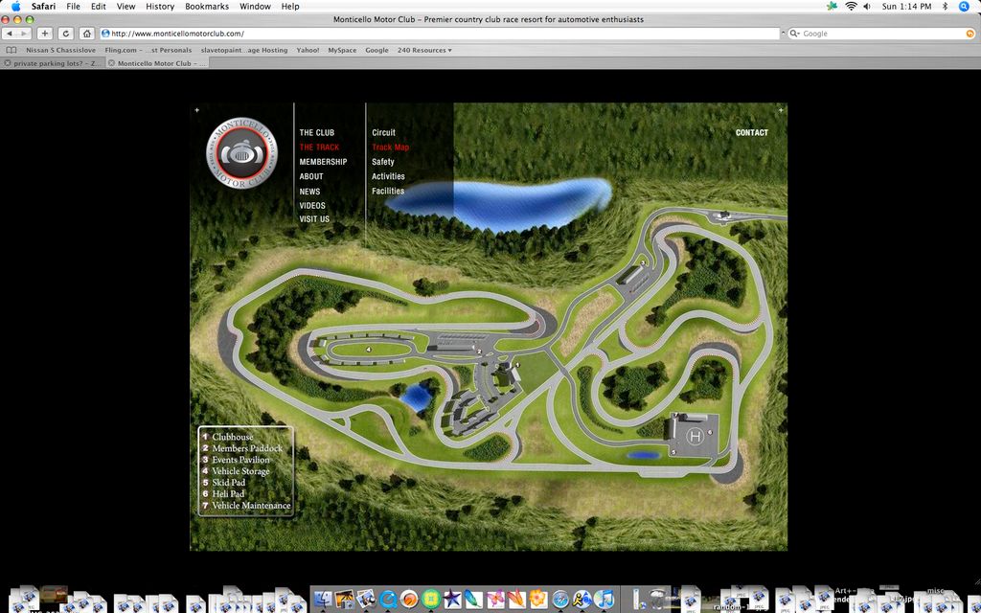Image resolution: width=981 pixels, height=613 pixels.
Task: Open the Circuit submenu link
Action: pos(383,132)
